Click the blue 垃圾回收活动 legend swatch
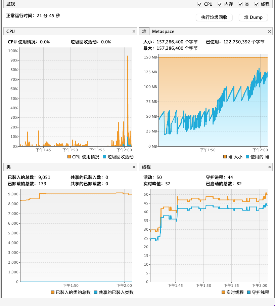 pyautogui.click(x=104, y=157)
